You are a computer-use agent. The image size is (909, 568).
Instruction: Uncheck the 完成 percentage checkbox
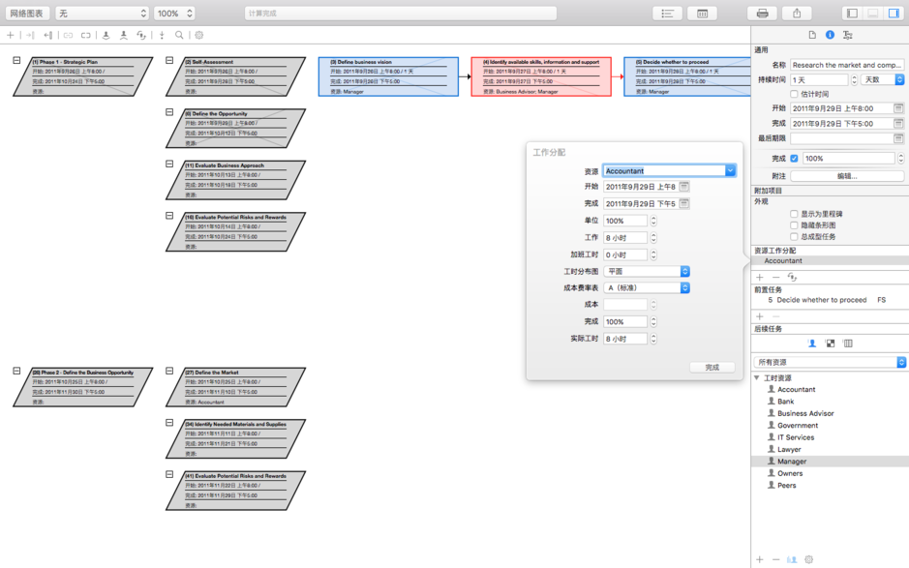pos(794,158)
